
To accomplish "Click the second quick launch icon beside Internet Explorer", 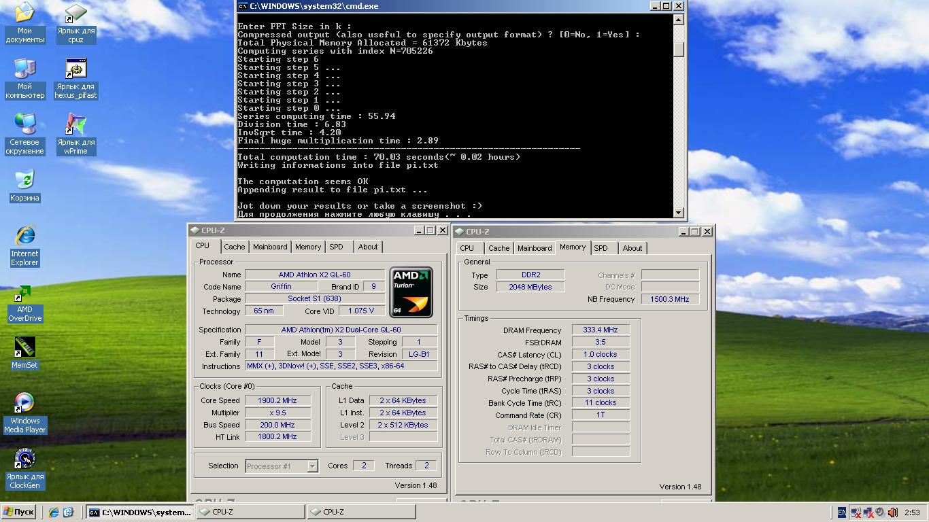I will 68,512.
